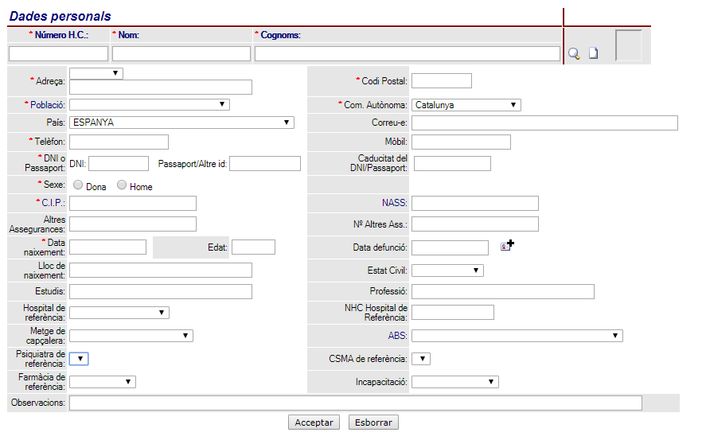This screenshot has height=440, width=706.
Task: Click into the Observacions text field
Action: tap(355, 403)
